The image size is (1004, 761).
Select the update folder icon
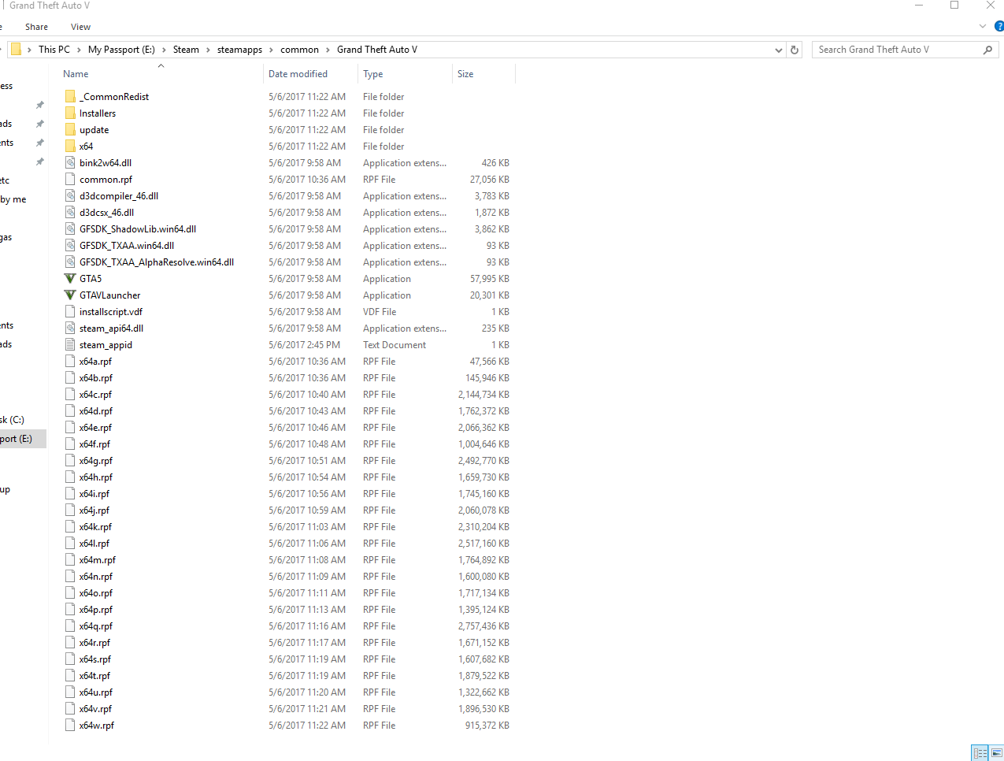point(70,130)
